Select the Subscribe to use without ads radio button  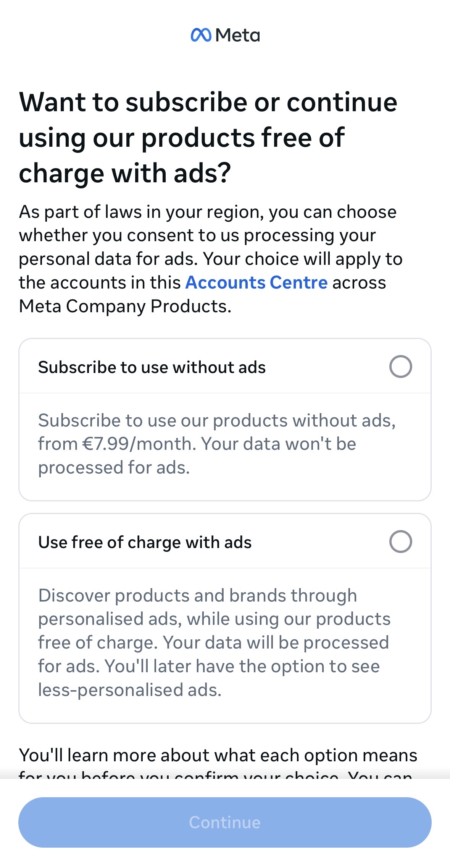coord(400,367)
